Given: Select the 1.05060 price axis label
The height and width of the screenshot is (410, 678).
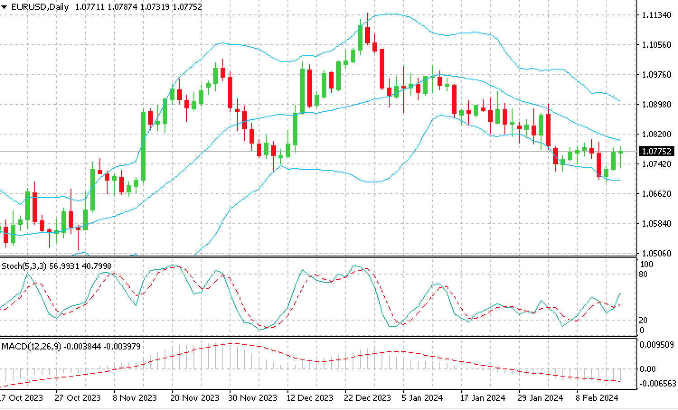Looking at the screenshot, I should (x=656, y=253).
